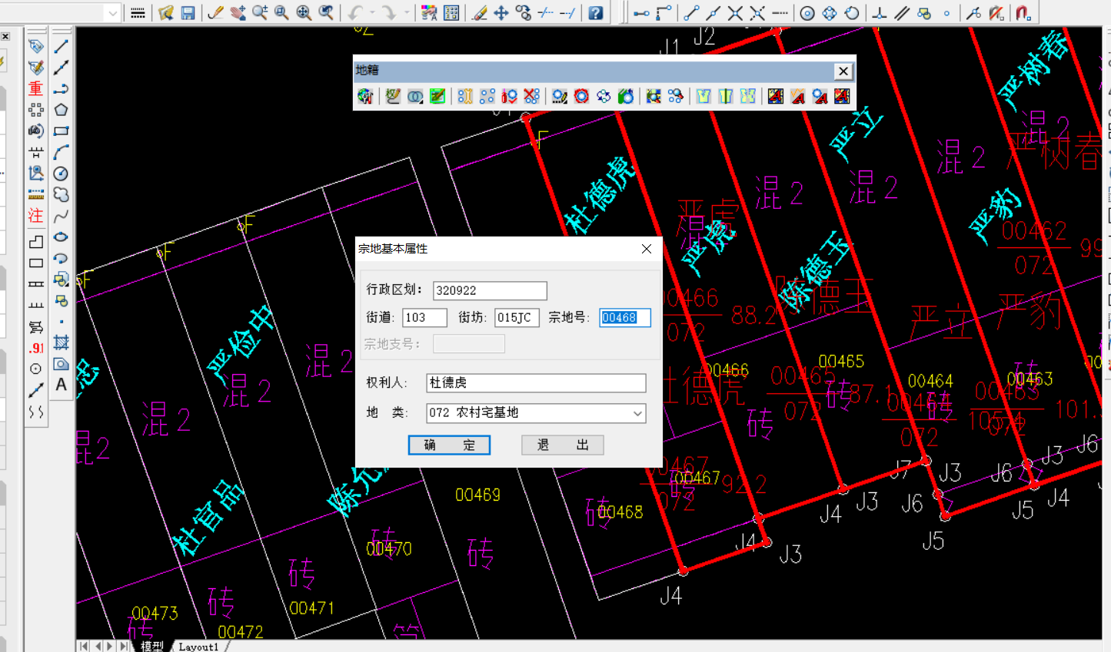Select the Text 'A' draw tool

click(x=62, y=386)
